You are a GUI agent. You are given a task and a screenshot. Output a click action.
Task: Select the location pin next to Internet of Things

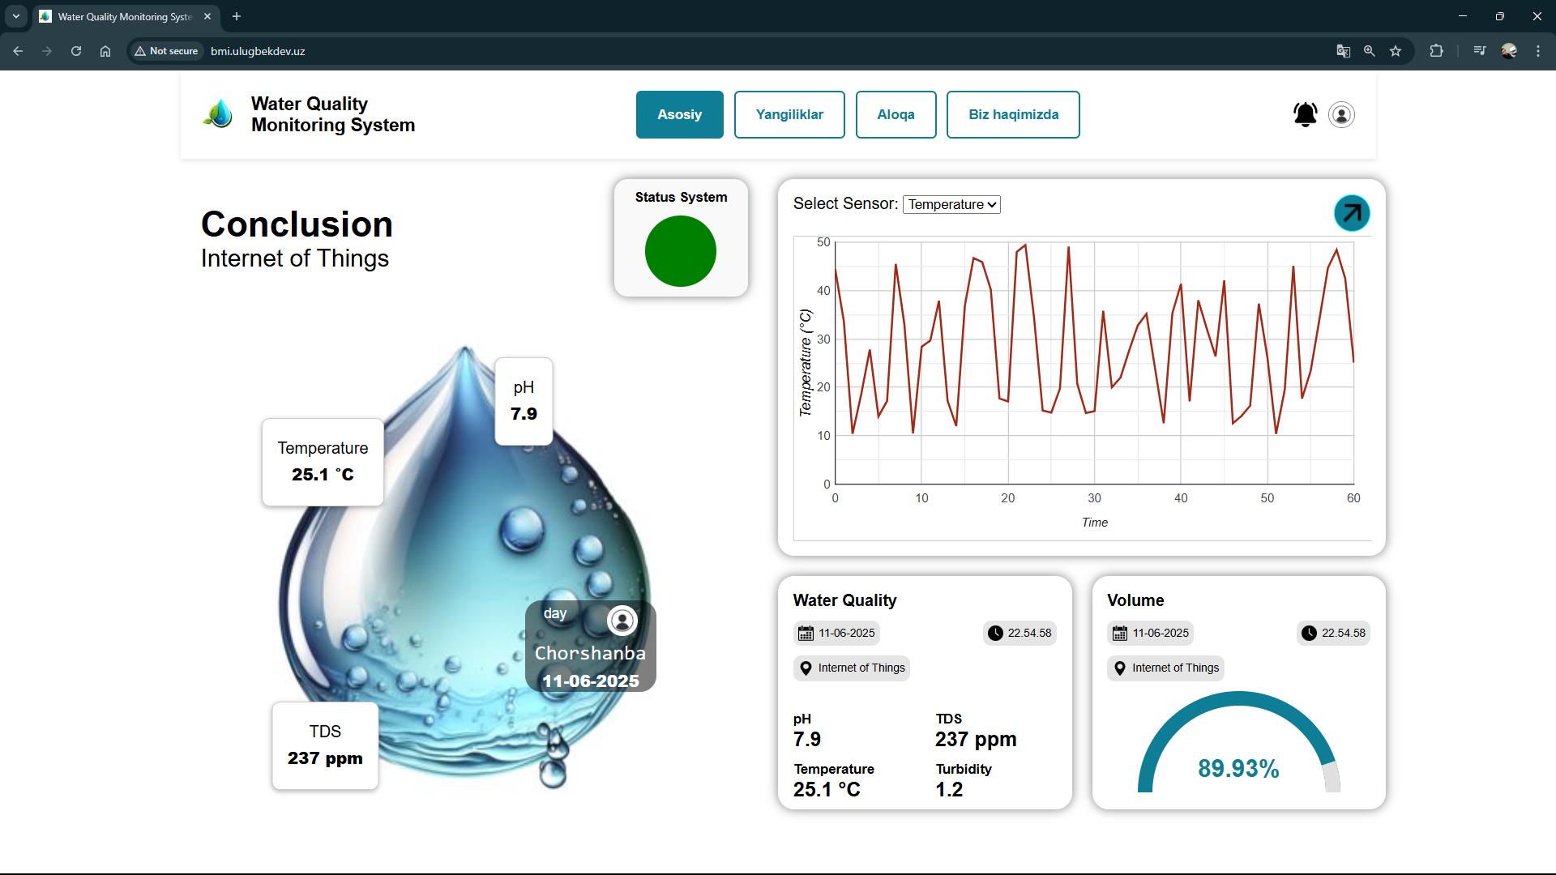tap(806, 668)
